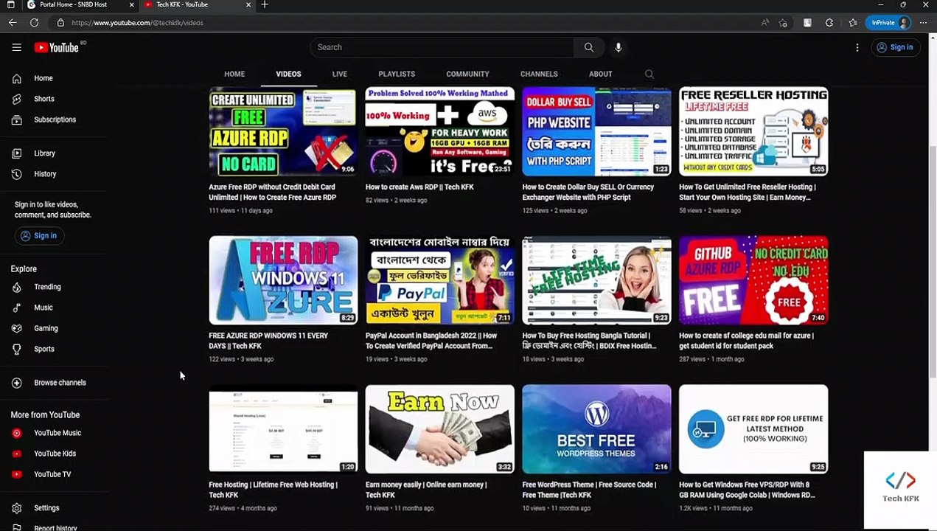Viewport: 937px width, 531px height.
Task: Click title 'How to create sf college edu mail'
Action: coord(746,341)
